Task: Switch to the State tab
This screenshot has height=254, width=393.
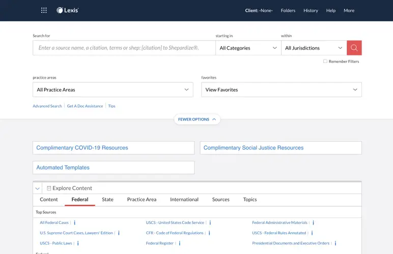Action: coord(107,200)
